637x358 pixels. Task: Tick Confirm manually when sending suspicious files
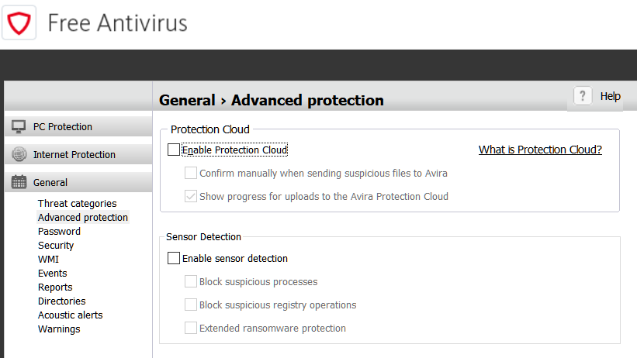point(191,173)
